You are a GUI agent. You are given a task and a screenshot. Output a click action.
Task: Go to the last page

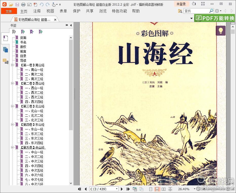point(128,189)
